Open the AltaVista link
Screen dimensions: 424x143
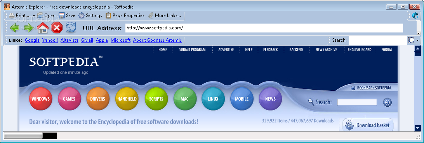[70, 40]
